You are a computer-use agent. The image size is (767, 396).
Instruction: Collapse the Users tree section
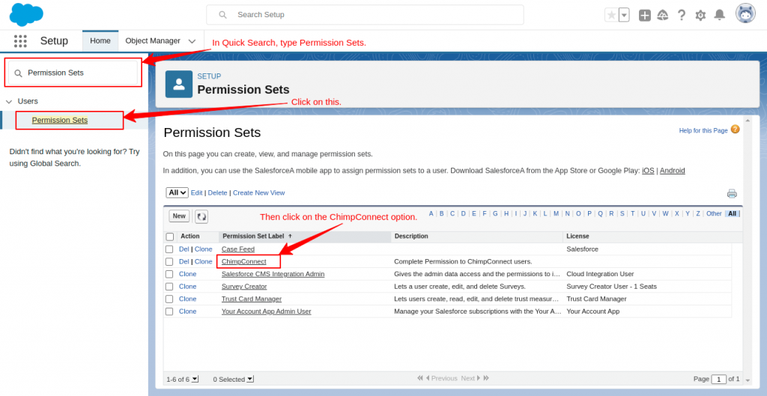9,101
